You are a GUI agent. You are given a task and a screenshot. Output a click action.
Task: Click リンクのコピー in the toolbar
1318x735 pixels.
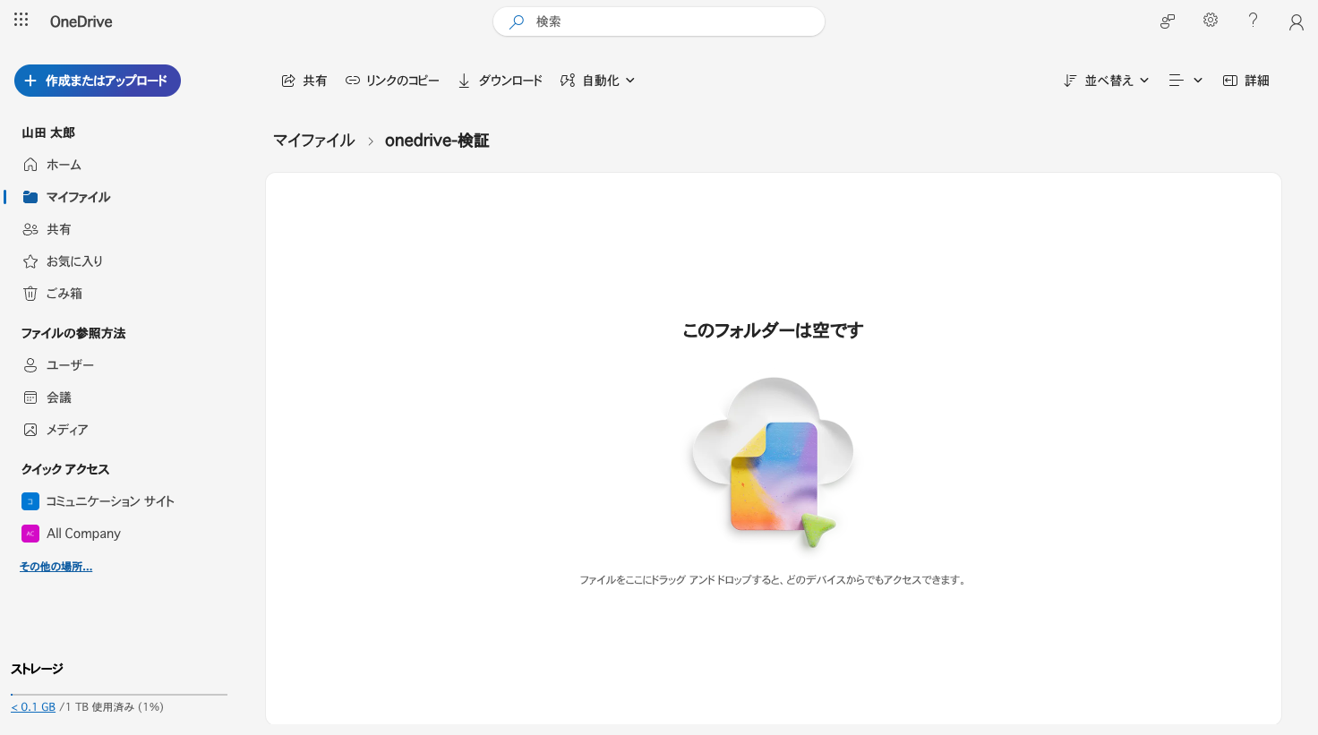coord(392,81)
